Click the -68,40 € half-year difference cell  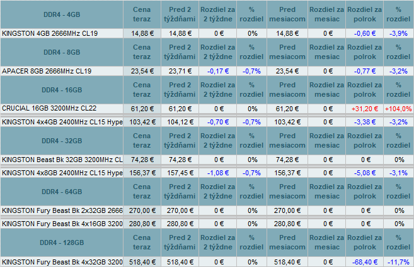coord(365,261)
